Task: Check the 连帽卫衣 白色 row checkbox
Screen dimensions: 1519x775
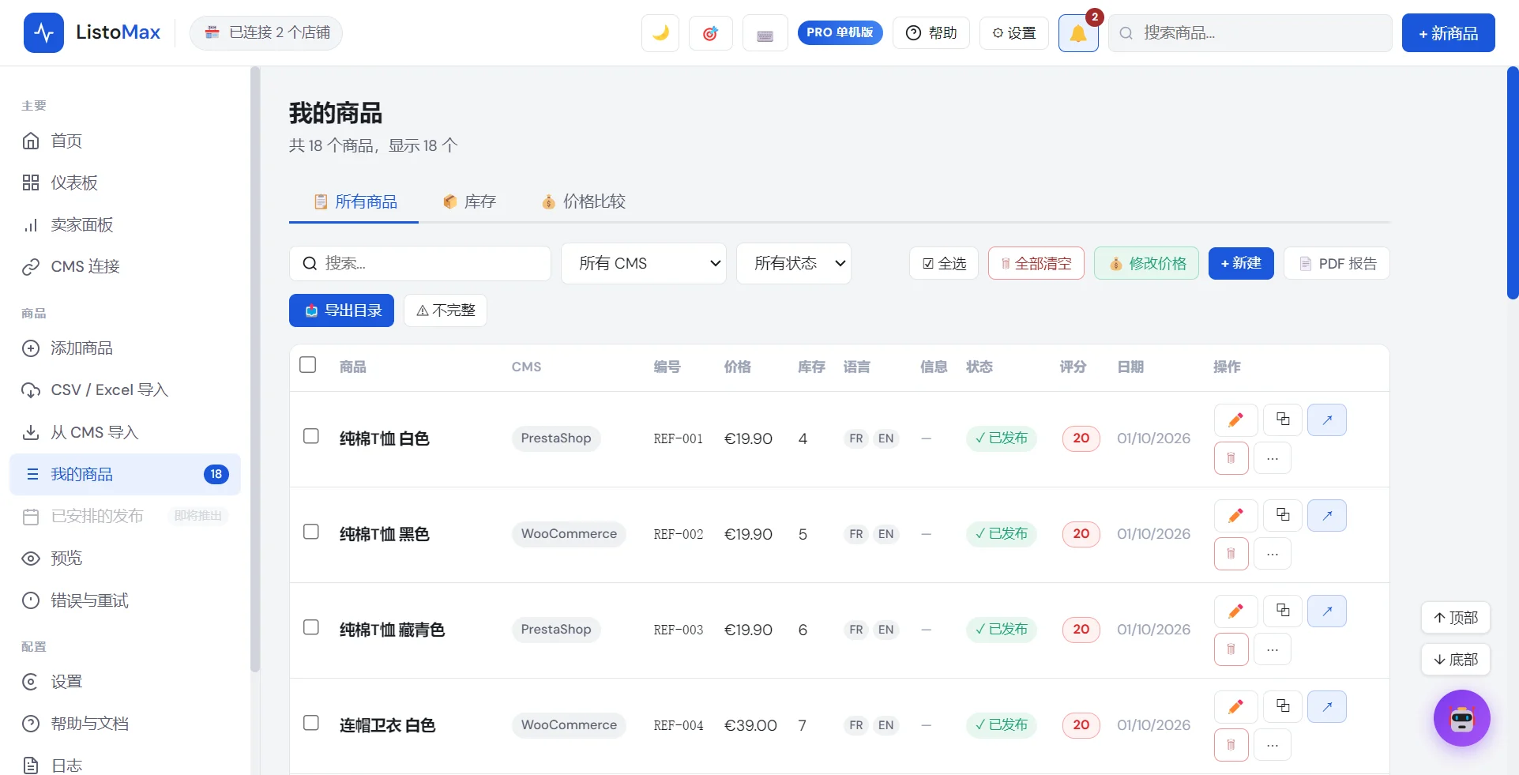Action: coord(311,723)
